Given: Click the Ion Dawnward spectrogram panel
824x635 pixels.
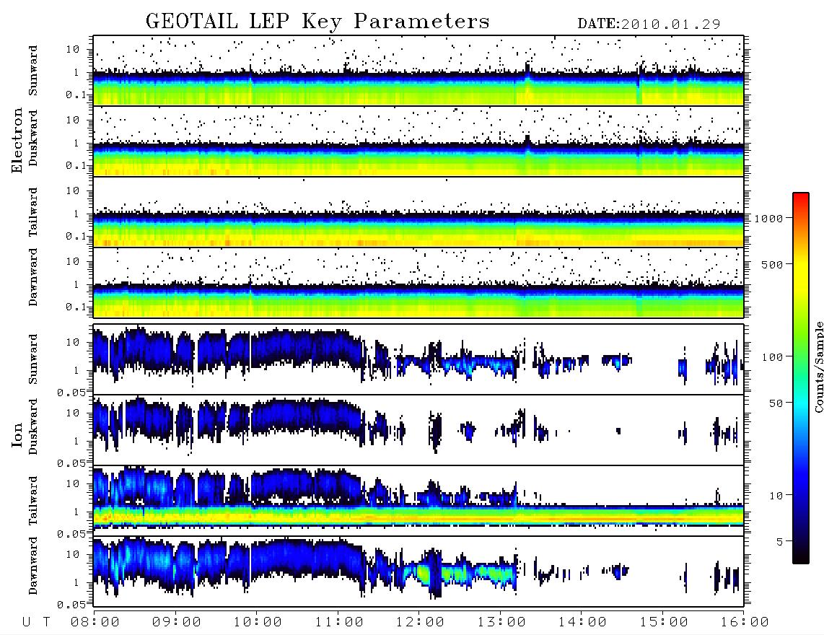Looking at the screenshot, I should pyautogui.click(x=418, y=571).
